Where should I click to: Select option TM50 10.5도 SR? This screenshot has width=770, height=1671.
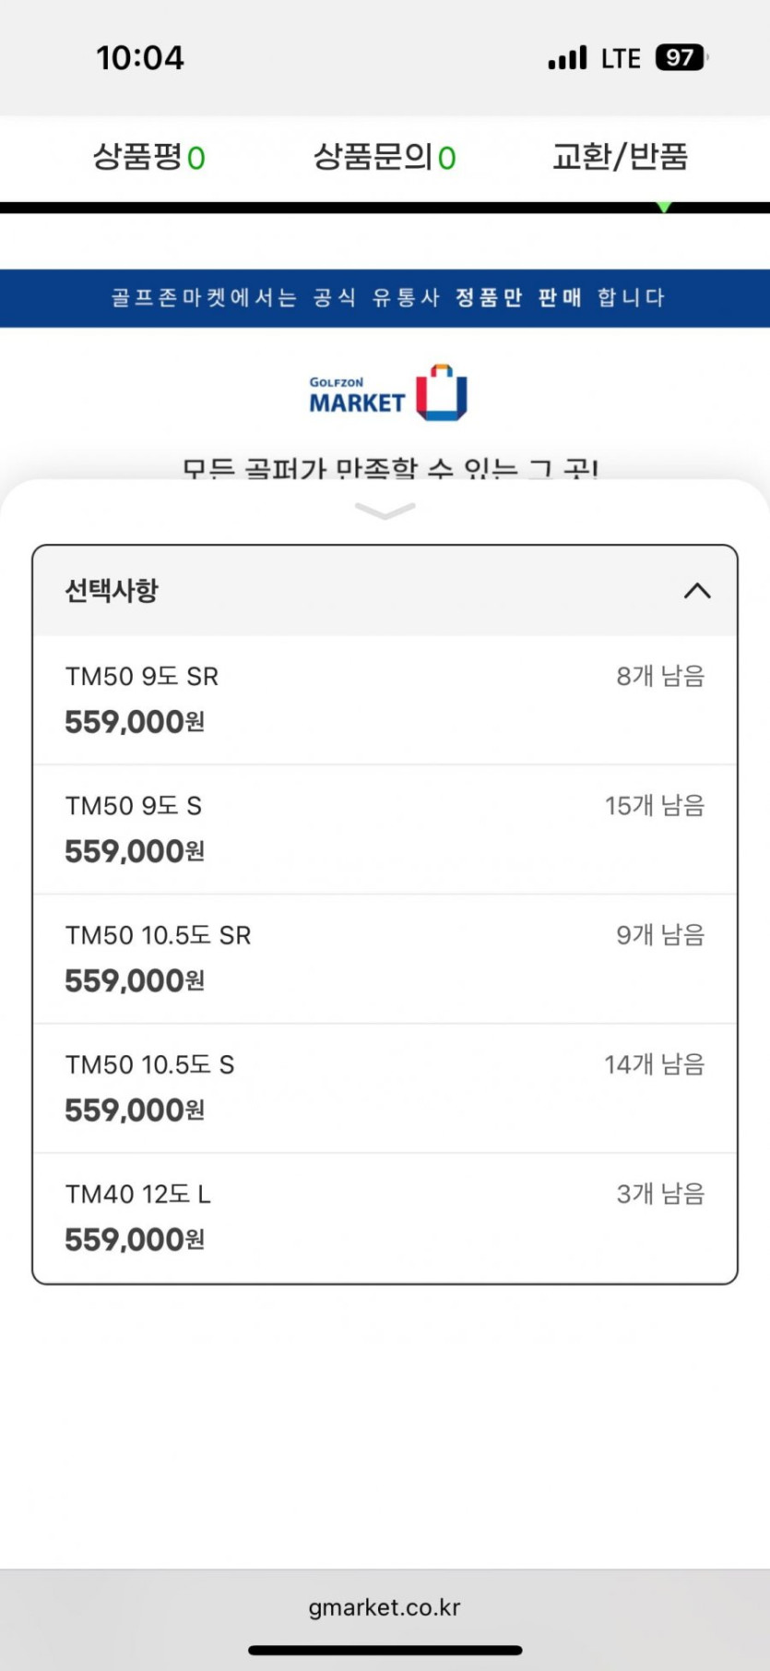385,958
